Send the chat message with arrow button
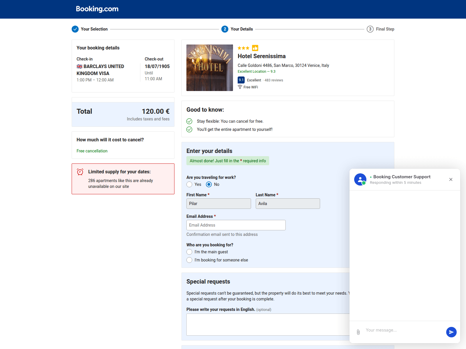 451,332
